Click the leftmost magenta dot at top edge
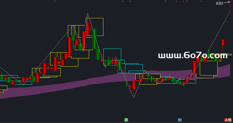 pyautogui.click(x=55, y=1)
